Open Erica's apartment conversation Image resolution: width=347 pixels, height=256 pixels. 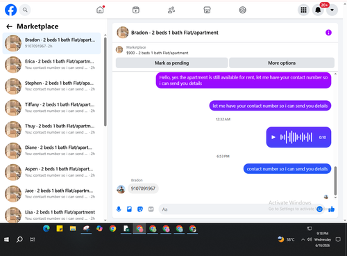[51, 65]
